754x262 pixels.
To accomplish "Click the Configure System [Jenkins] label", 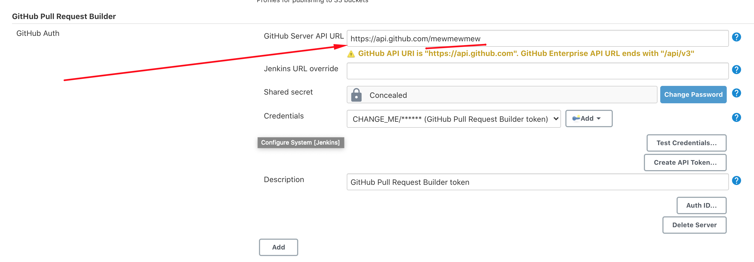I will (x=301, y=142).
